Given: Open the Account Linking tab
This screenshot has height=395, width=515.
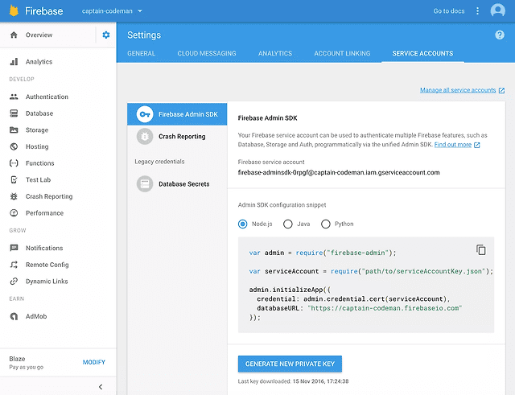Looking at the screenshot, I should point(342,54).
